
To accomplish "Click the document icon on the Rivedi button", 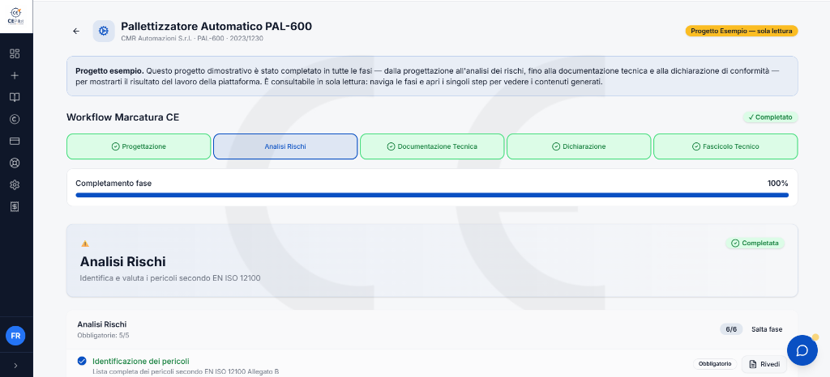I will 753,364.
